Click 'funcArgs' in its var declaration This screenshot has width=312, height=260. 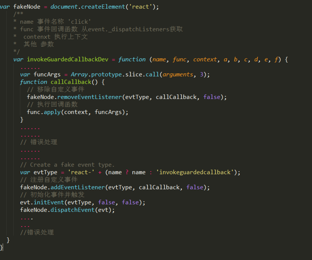(47, 74)
